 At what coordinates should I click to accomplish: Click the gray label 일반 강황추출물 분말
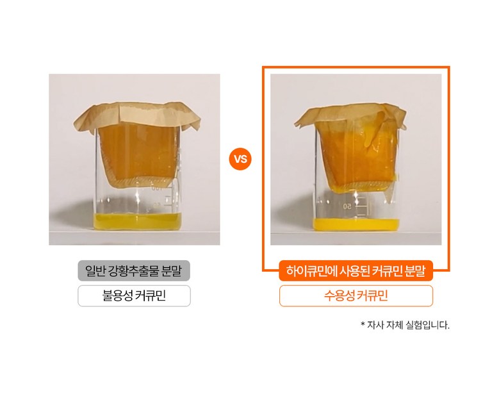coord(134,271)
